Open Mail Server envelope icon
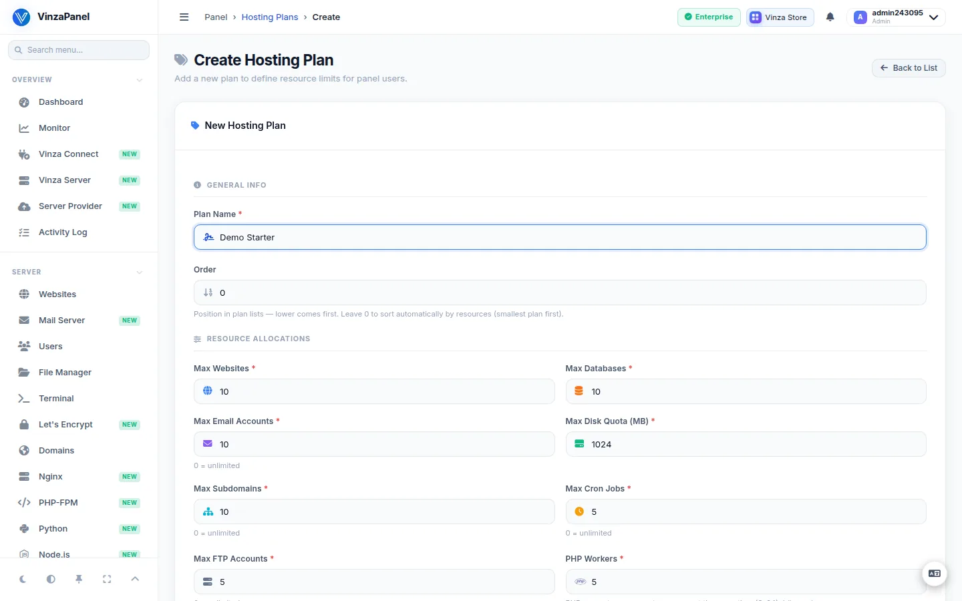This screenshot has height=601, width=962. click(24, 321)
